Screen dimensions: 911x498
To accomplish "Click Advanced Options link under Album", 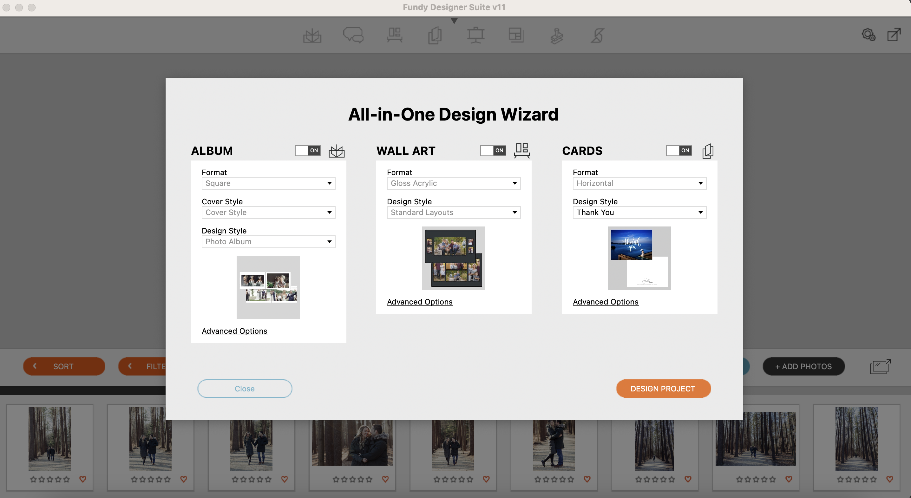I will click(234, 331).
